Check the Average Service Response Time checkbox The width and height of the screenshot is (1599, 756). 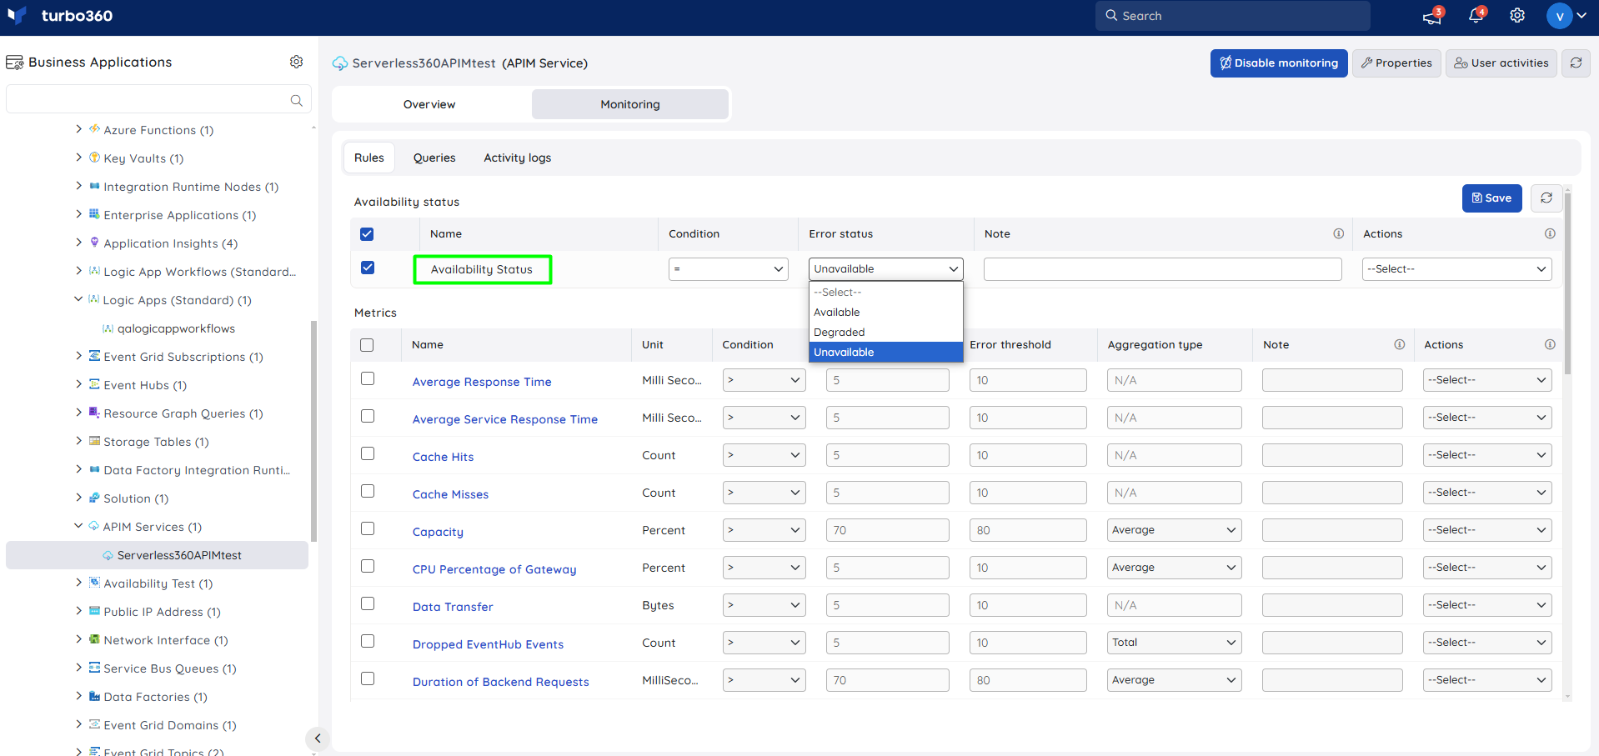pyautogui.click(x=368, y=416)
